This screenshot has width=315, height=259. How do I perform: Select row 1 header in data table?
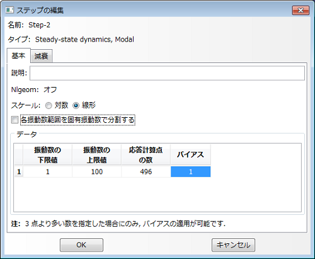pos(19,172)
